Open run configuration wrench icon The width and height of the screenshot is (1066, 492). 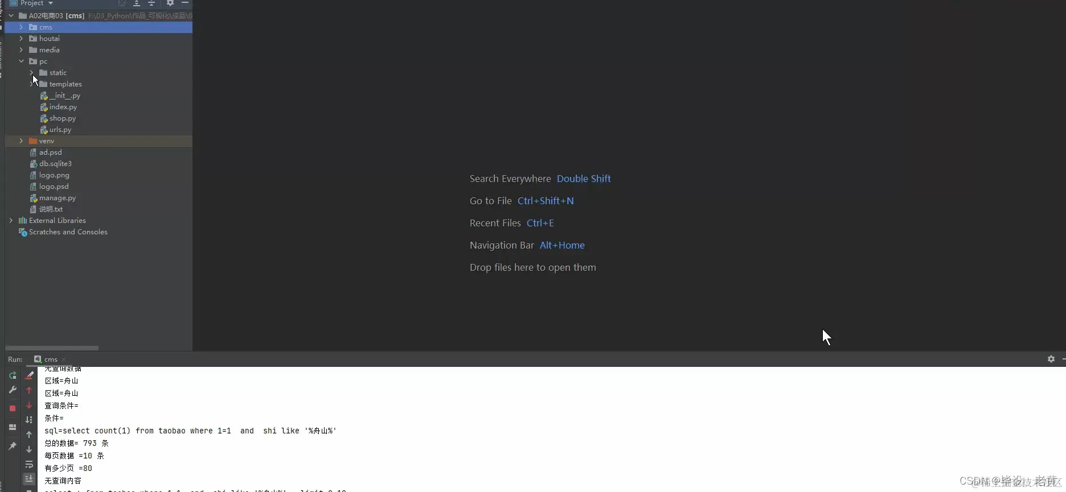click(x=13, y=390)
